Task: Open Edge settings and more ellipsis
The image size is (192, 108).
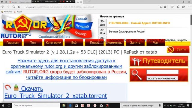Action: (x=189, y=7)
